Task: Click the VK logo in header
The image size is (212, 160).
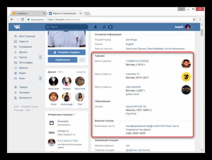Action: point(17,27)
